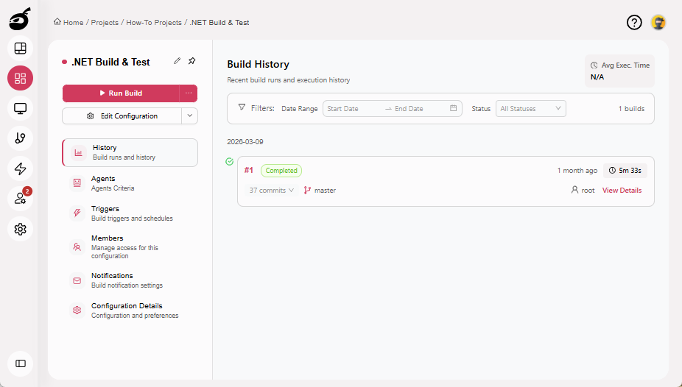This screenshot has width=682, height=387.
Task: Select the History section
Action: 130,152
